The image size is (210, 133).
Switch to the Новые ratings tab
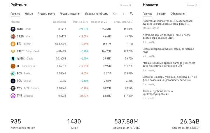[29, 14]
